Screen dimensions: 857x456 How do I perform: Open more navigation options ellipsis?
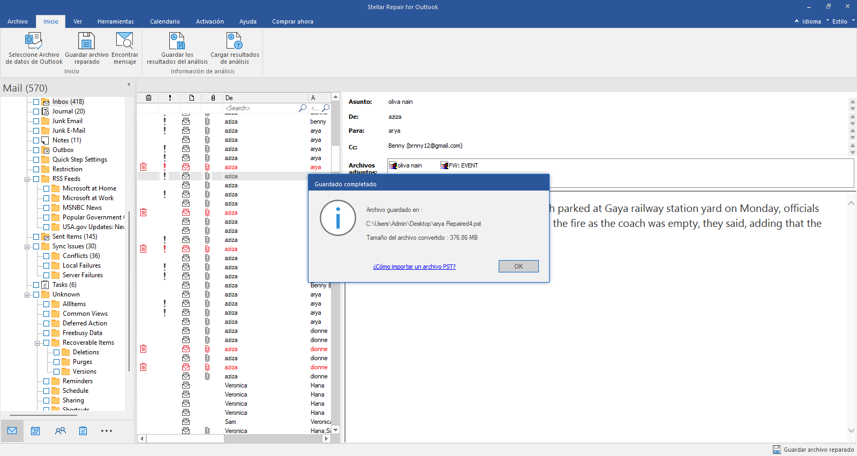coord(107,431)
